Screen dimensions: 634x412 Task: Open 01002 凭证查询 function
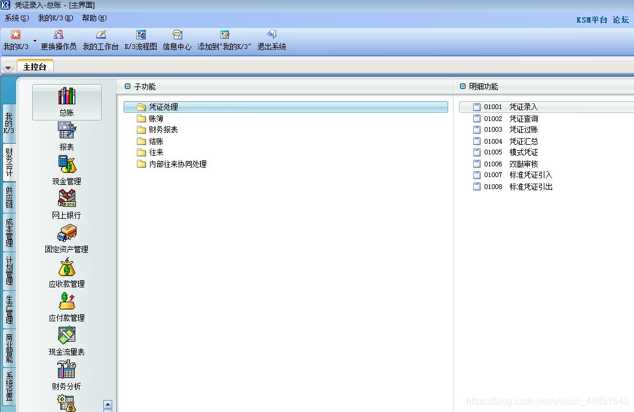[506, 119]
